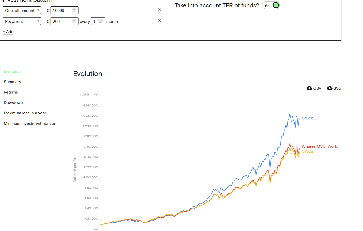Open the One-off amount type dropdown
This screenshot has width=363, height=231.
22,10
